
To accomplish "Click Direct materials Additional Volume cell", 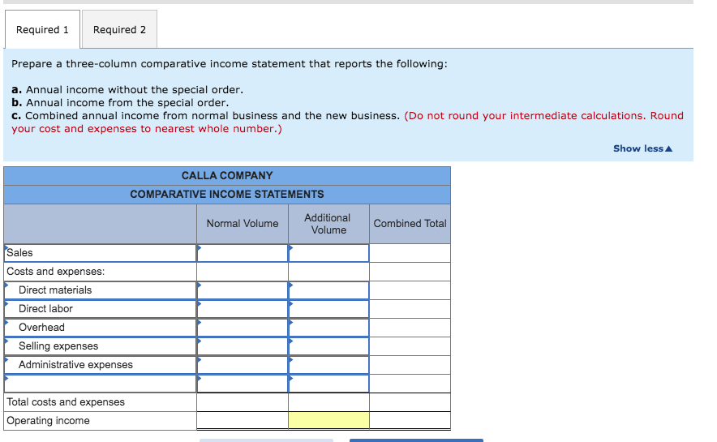I will pos(328,290).
